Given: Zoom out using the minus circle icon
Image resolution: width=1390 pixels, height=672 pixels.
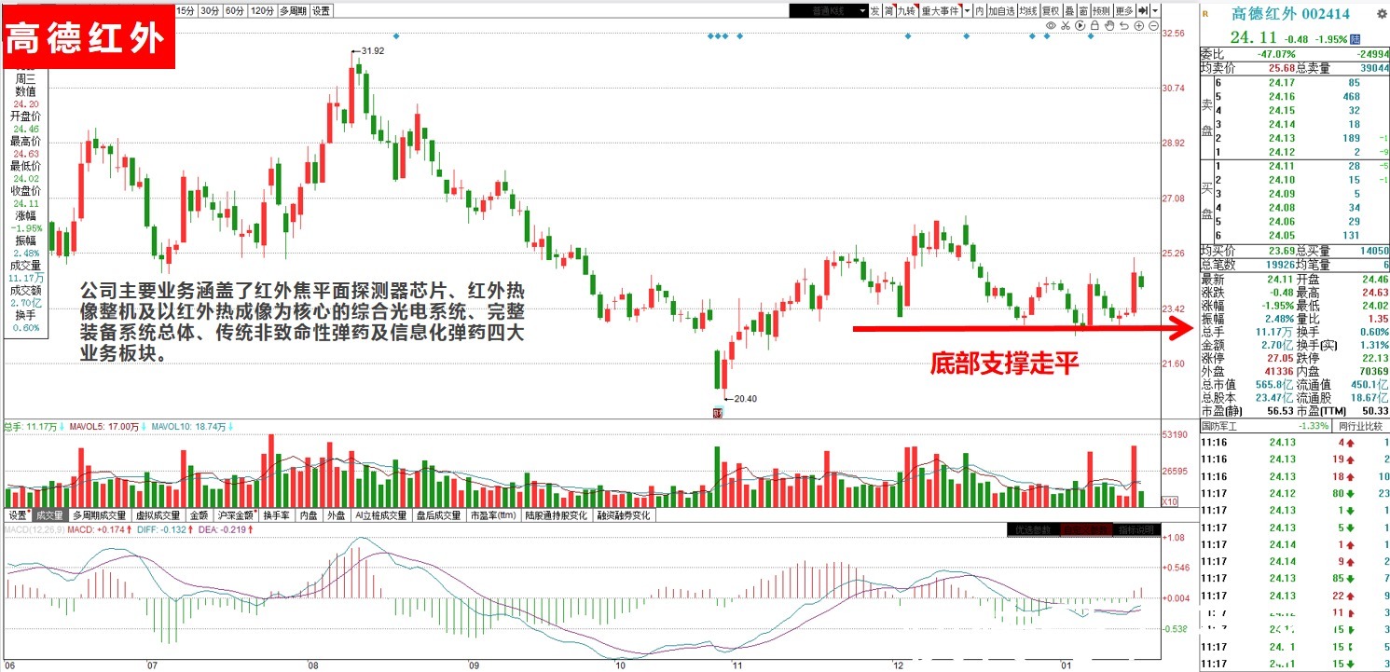Looking at the screenshot, I should [x=1153, y=26].
